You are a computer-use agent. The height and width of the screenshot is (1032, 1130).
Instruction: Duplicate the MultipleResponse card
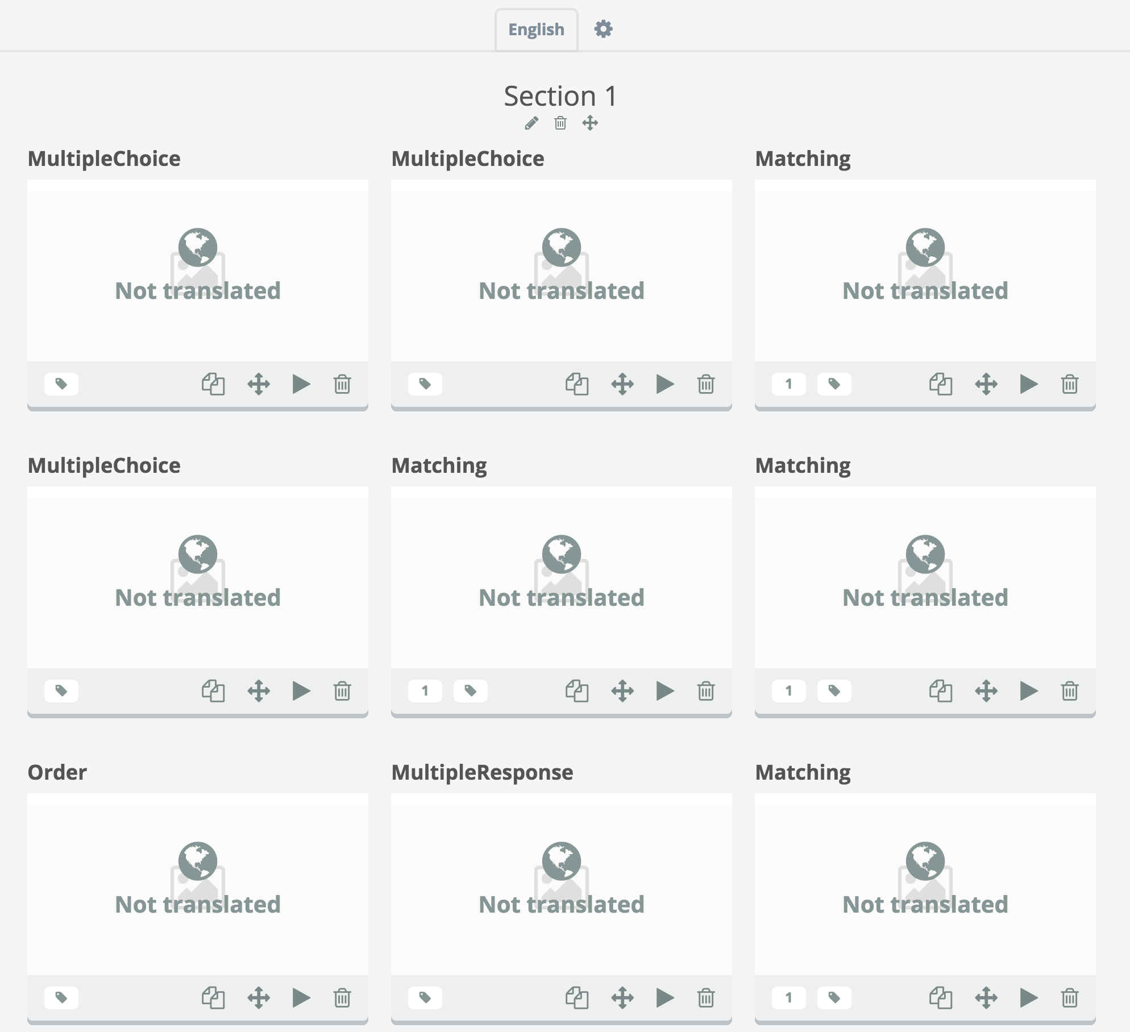pos(577,997)
